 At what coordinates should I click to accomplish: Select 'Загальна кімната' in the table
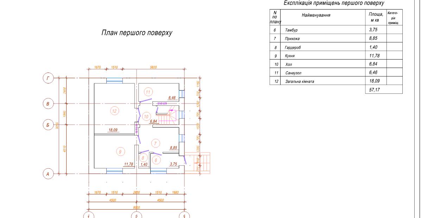(300, 81)
